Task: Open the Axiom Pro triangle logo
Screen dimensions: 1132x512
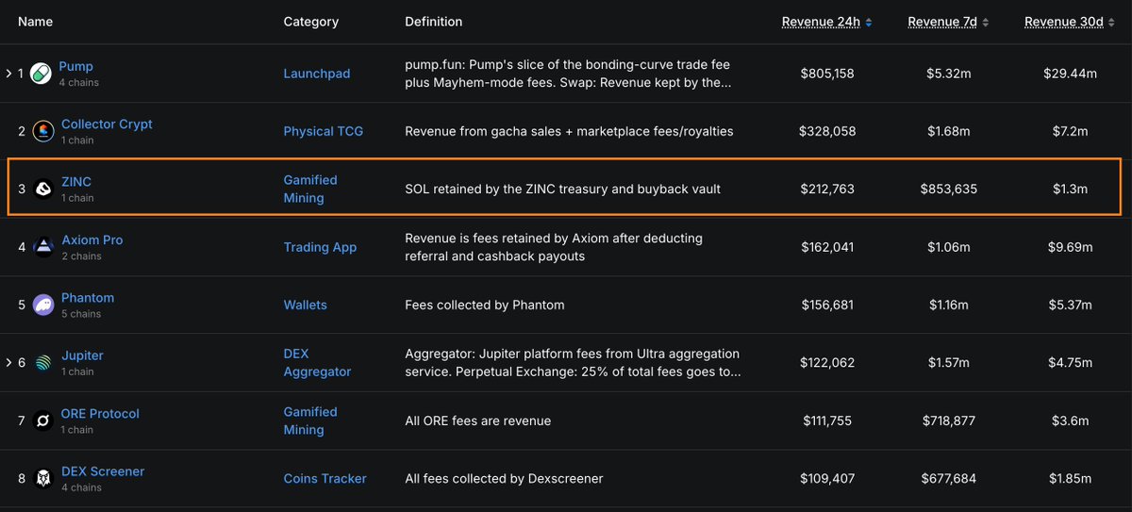Action: 43,247
